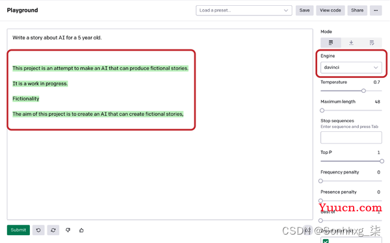Screen dimensions: 390x243
Task: Click the Frequency penalty slider handle
Action: pos(320,181)
